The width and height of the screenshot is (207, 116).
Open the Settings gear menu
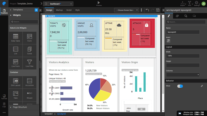coord(197,3)
